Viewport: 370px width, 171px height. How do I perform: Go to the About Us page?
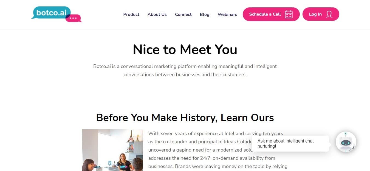click(157, 14)
